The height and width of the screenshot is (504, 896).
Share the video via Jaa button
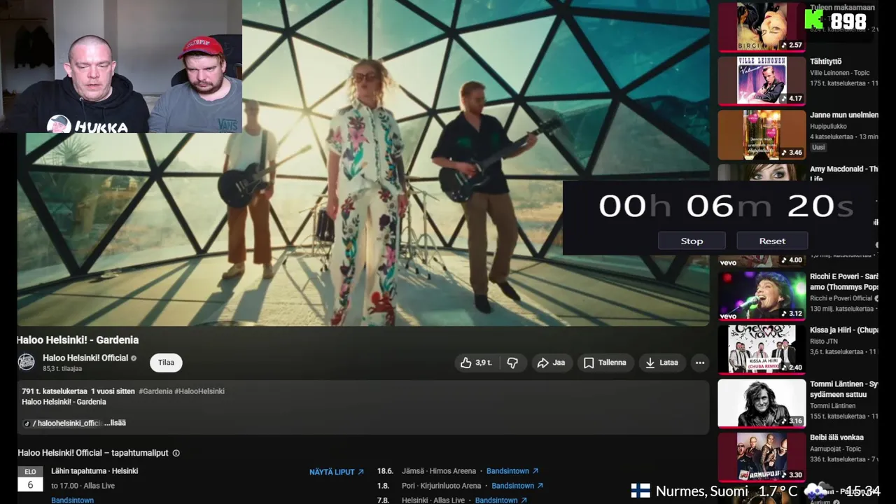[x=551, y=363]
